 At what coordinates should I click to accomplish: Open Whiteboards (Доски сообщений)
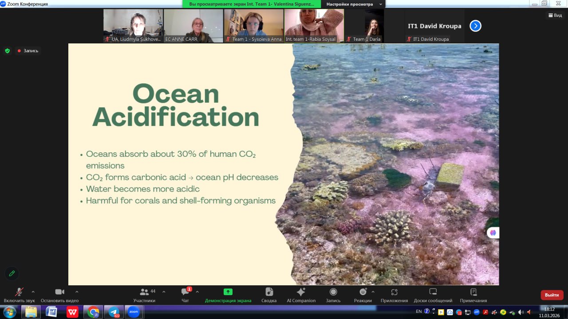click(433, 292)
